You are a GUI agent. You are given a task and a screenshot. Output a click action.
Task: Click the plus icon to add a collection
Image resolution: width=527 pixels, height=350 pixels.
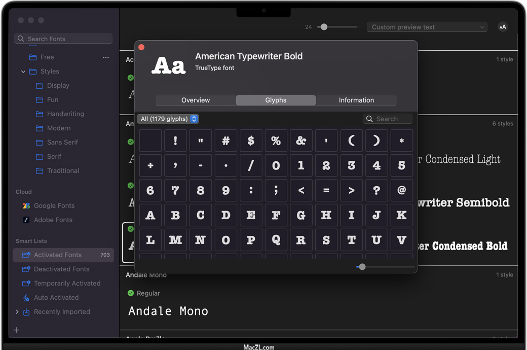coord(16,330)
